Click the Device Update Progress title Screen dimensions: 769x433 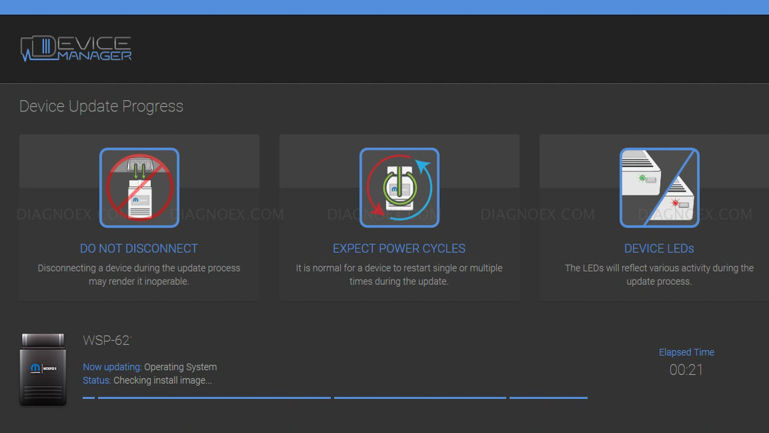tap(101, 106)
